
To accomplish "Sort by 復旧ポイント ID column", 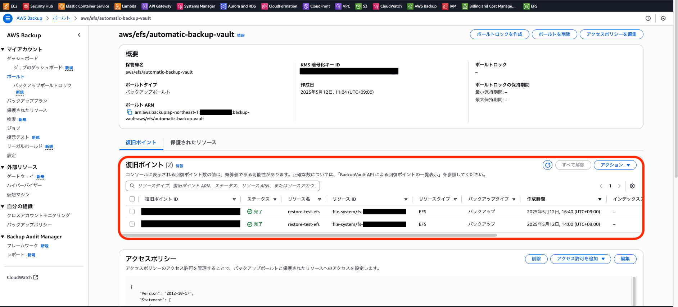I will click(234, 199).
